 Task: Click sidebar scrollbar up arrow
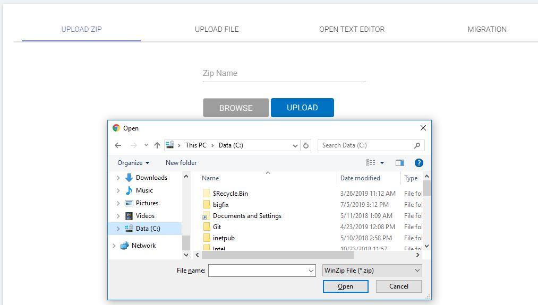(186, 176)
